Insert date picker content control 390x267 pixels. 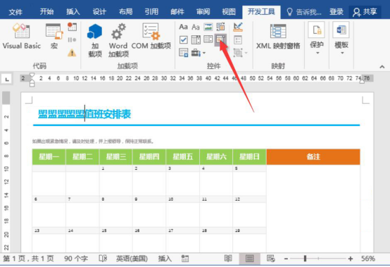coord(220,39)
